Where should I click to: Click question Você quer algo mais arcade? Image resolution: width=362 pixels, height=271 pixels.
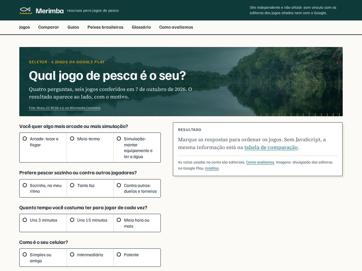tap(74, 126)
